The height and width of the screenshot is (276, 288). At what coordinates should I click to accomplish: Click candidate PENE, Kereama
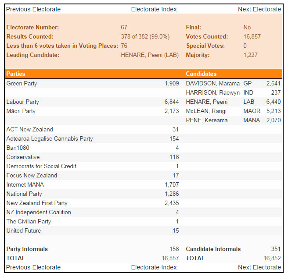pos(208,120)
